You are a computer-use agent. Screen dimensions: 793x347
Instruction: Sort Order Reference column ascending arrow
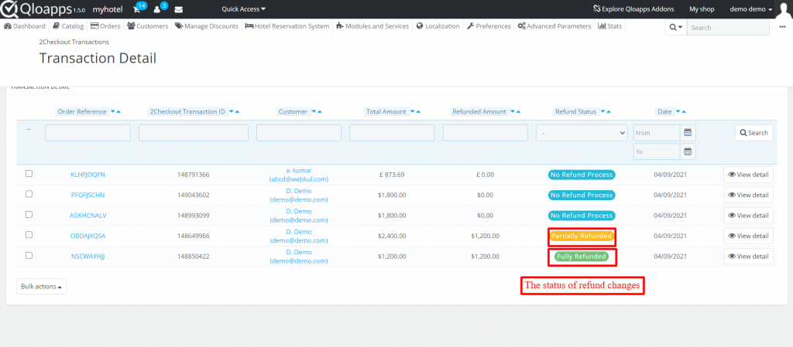(x=118, y=111)
